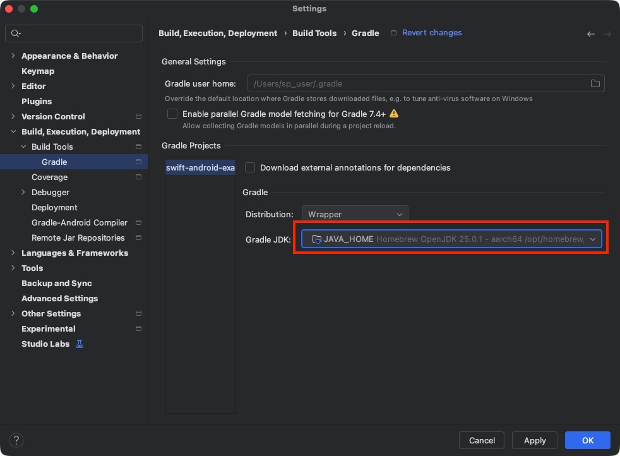Open the Distribution Wrapper dropdown

[x=354, y=214]
